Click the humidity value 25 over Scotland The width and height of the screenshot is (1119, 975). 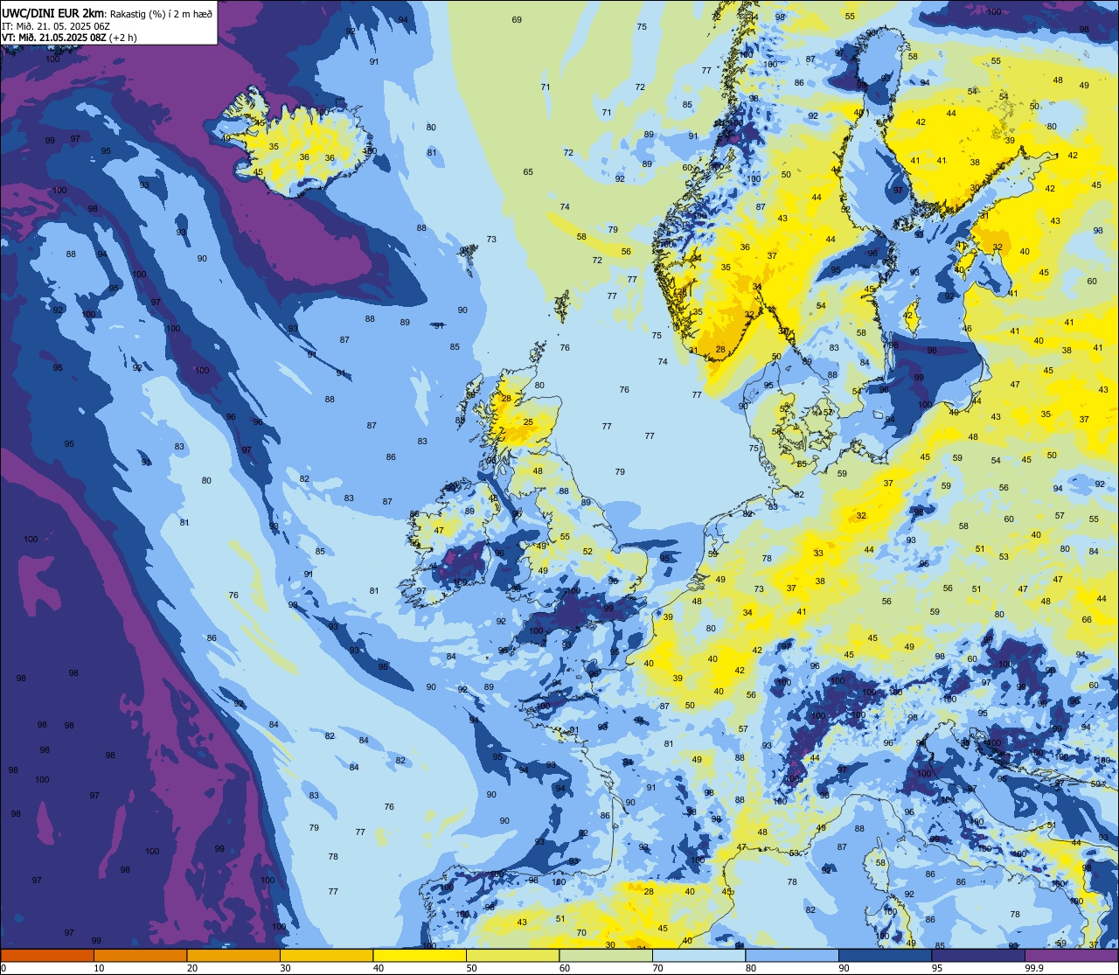click(528, 422)
